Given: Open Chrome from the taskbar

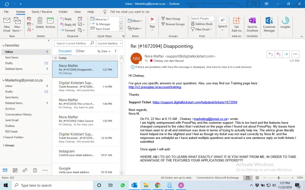Looking at the screenshot, I should tap(158, 185).
